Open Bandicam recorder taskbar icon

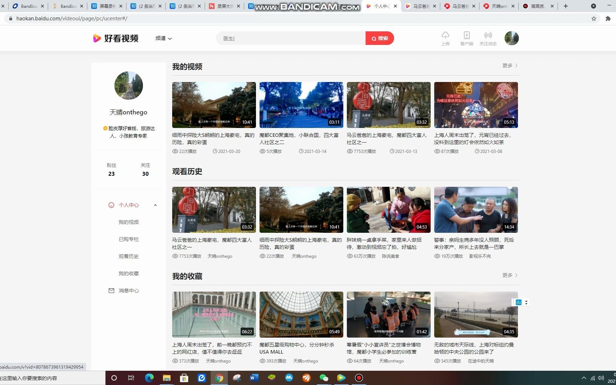pos(359,378)
